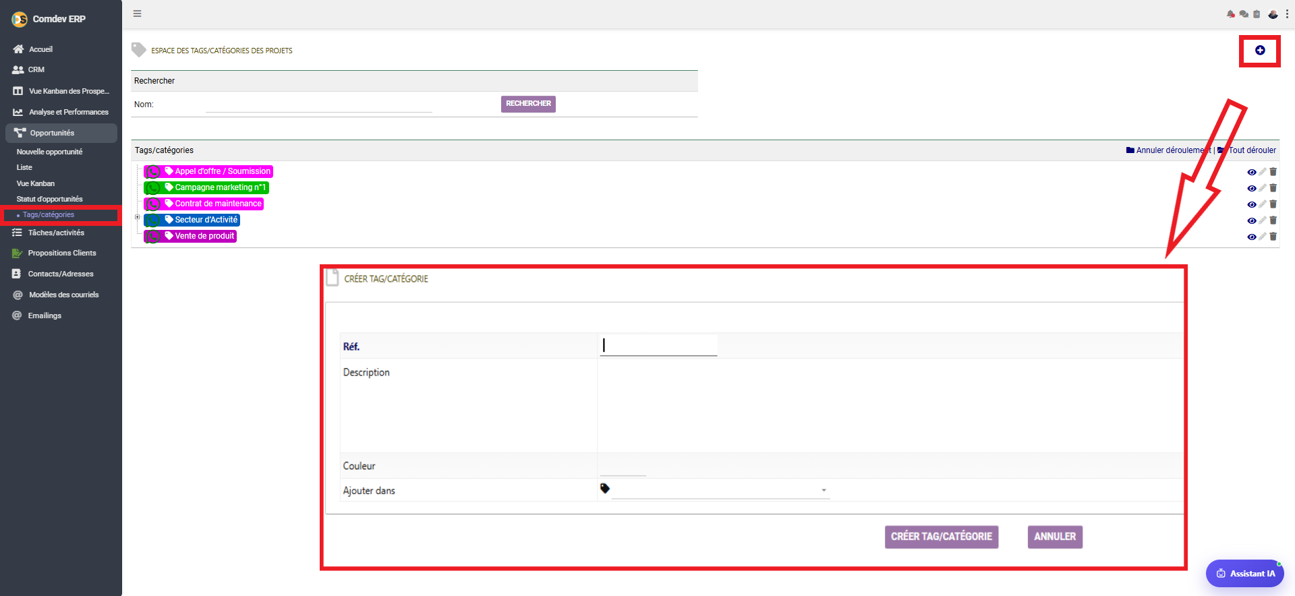Open the chat messages icon

click(1244, 13)
